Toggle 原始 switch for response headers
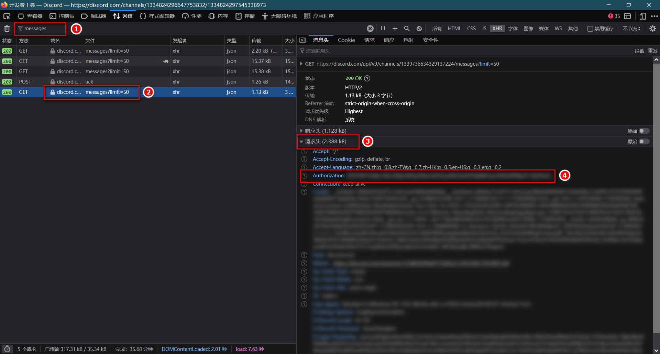Image resolution: width=660 pixels, height=354 pixels. (x=644, y=131)
